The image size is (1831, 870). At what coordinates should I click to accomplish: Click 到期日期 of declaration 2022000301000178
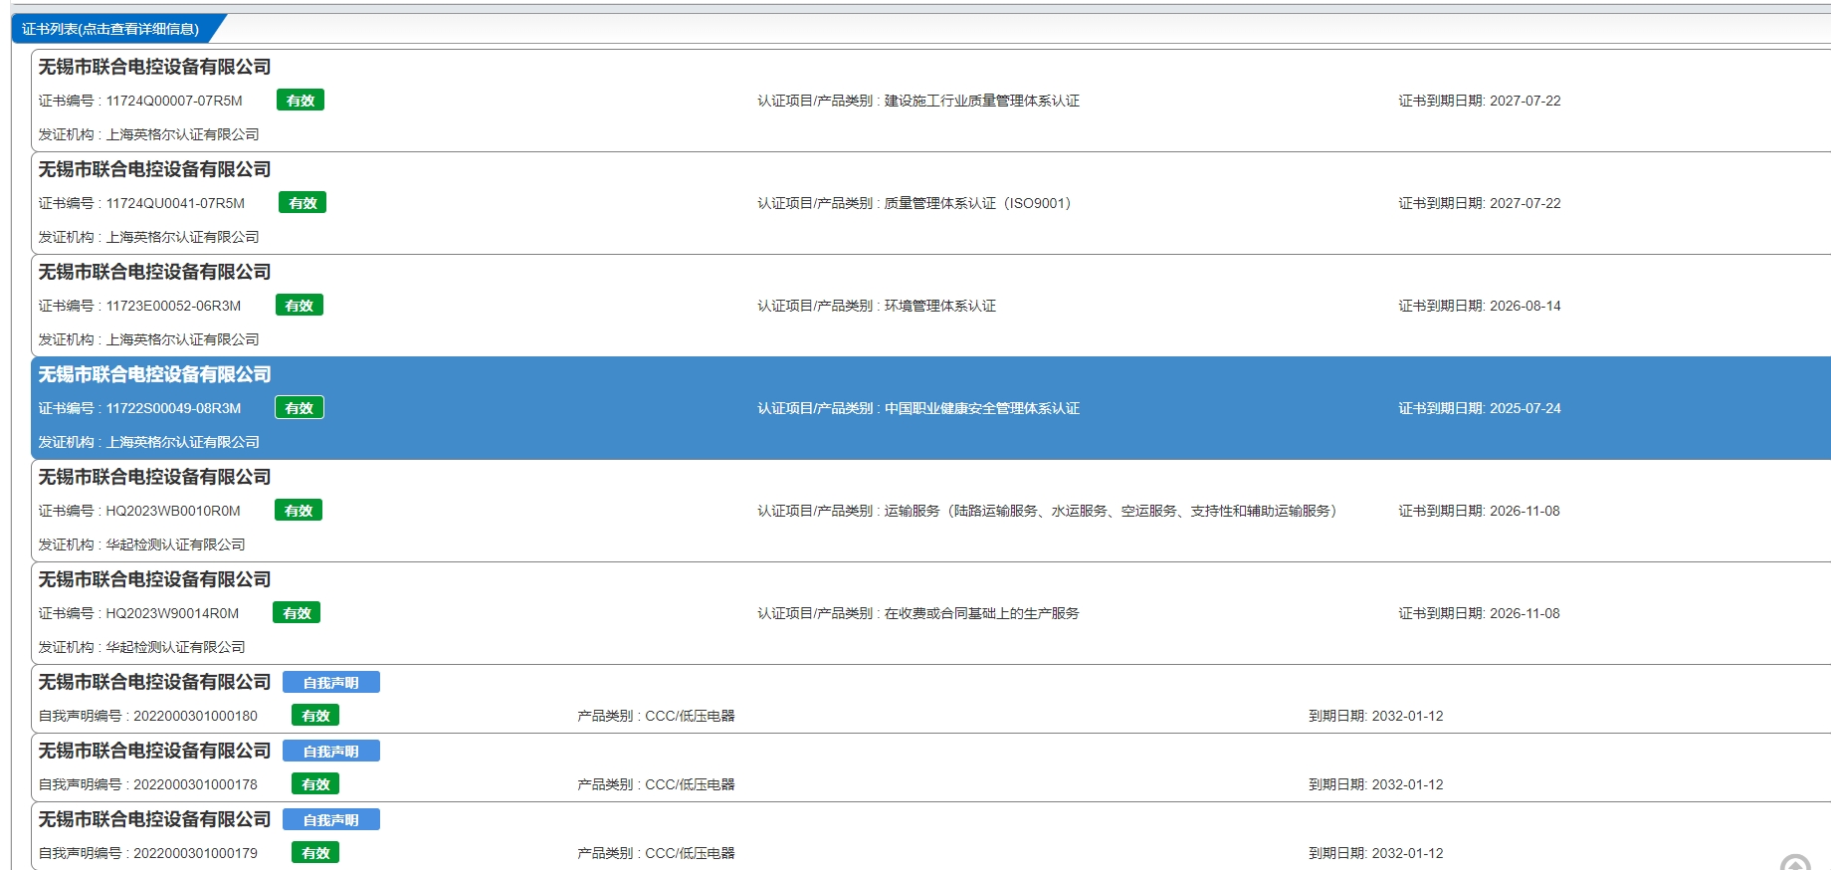(x=1376, y=784)
